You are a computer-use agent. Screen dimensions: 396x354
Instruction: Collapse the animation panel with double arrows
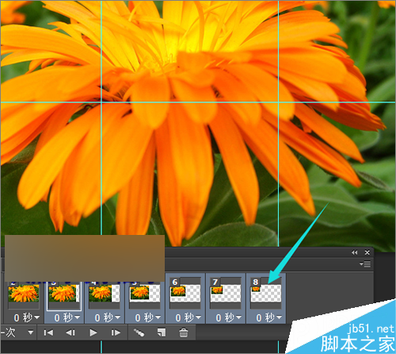[355, 252]
